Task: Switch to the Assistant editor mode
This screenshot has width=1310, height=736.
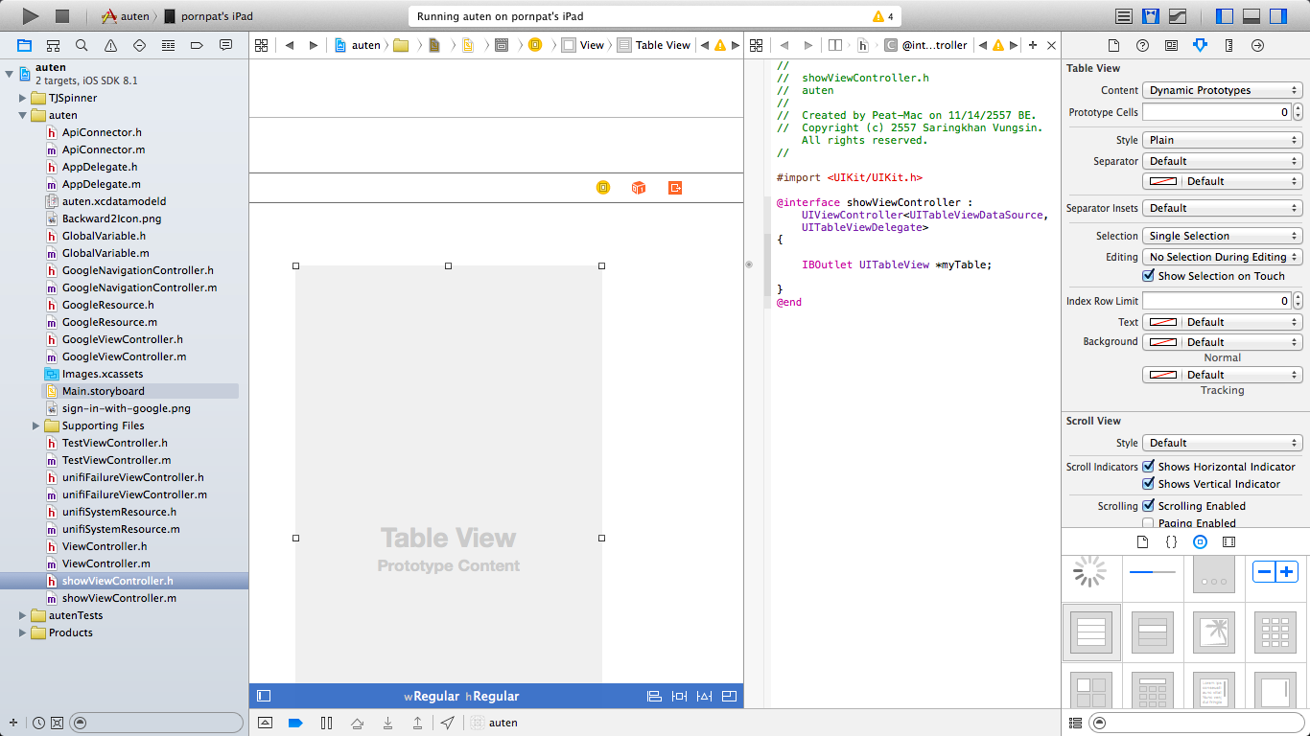Action: click(1151, 16)
